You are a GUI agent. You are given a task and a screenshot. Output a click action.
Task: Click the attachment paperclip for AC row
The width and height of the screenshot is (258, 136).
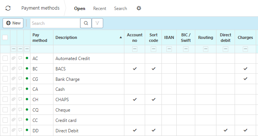[13, 58]
